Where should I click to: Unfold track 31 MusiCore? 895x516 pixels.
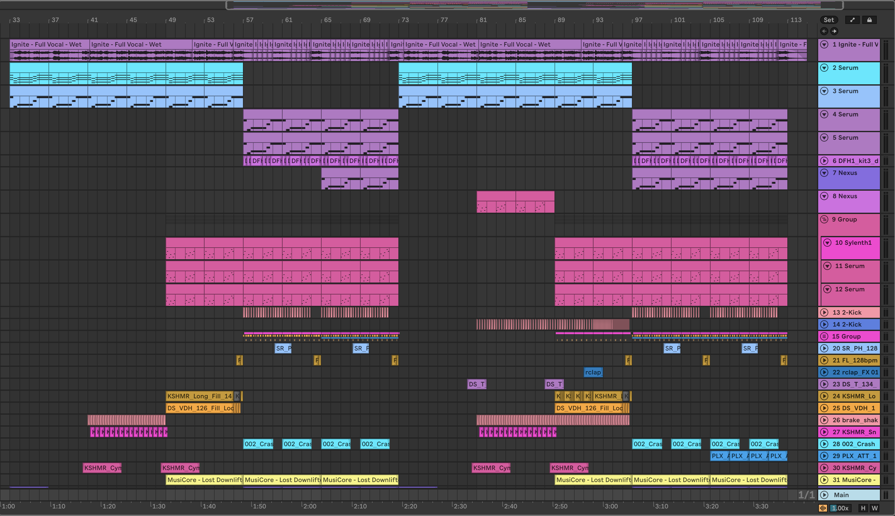[825, 480]
